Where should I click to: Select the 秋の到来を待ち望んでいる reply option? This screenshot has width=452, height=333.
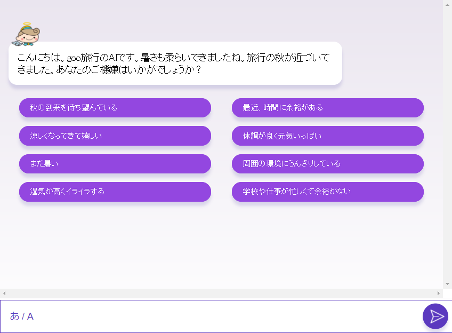(x=115, y=108)
